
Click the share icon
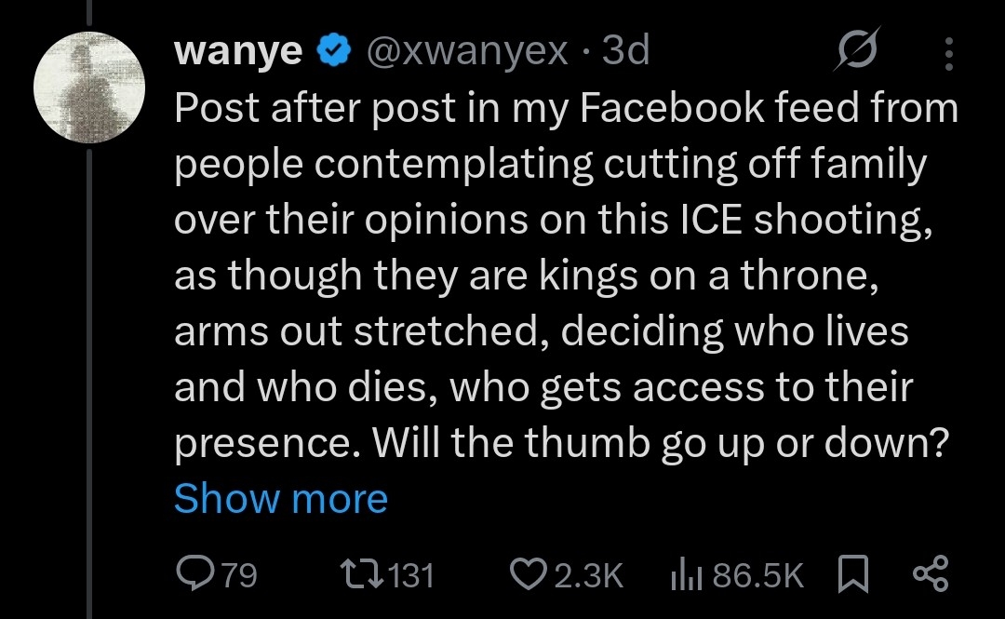tap(930, 574)
